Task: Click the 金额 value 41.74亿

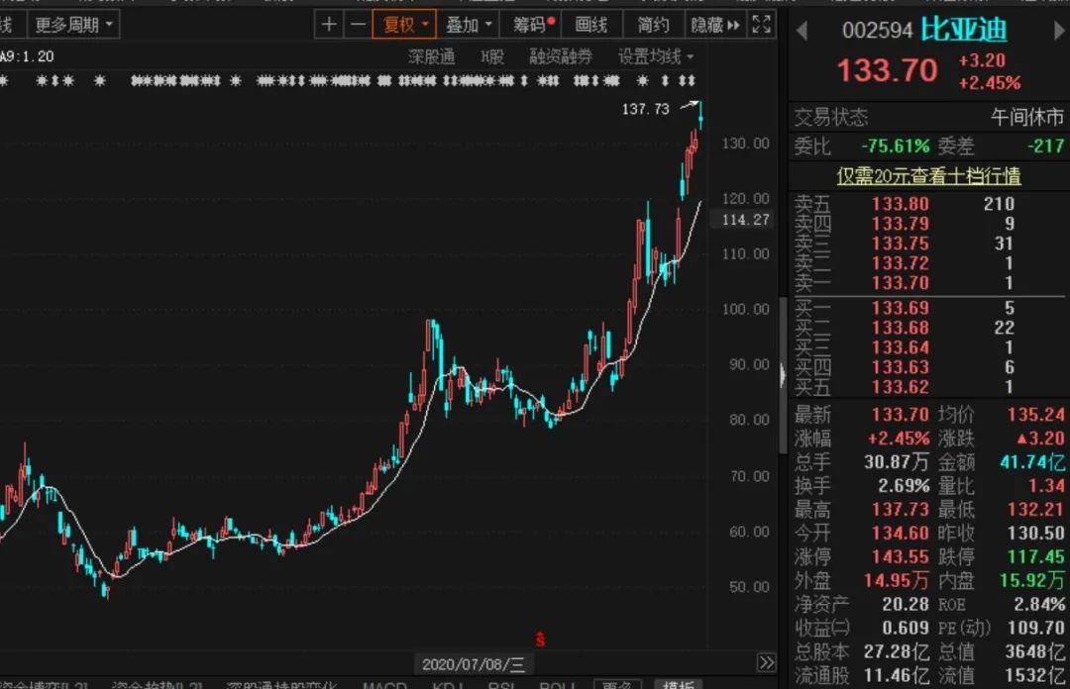Action: tap(1032, 462)
